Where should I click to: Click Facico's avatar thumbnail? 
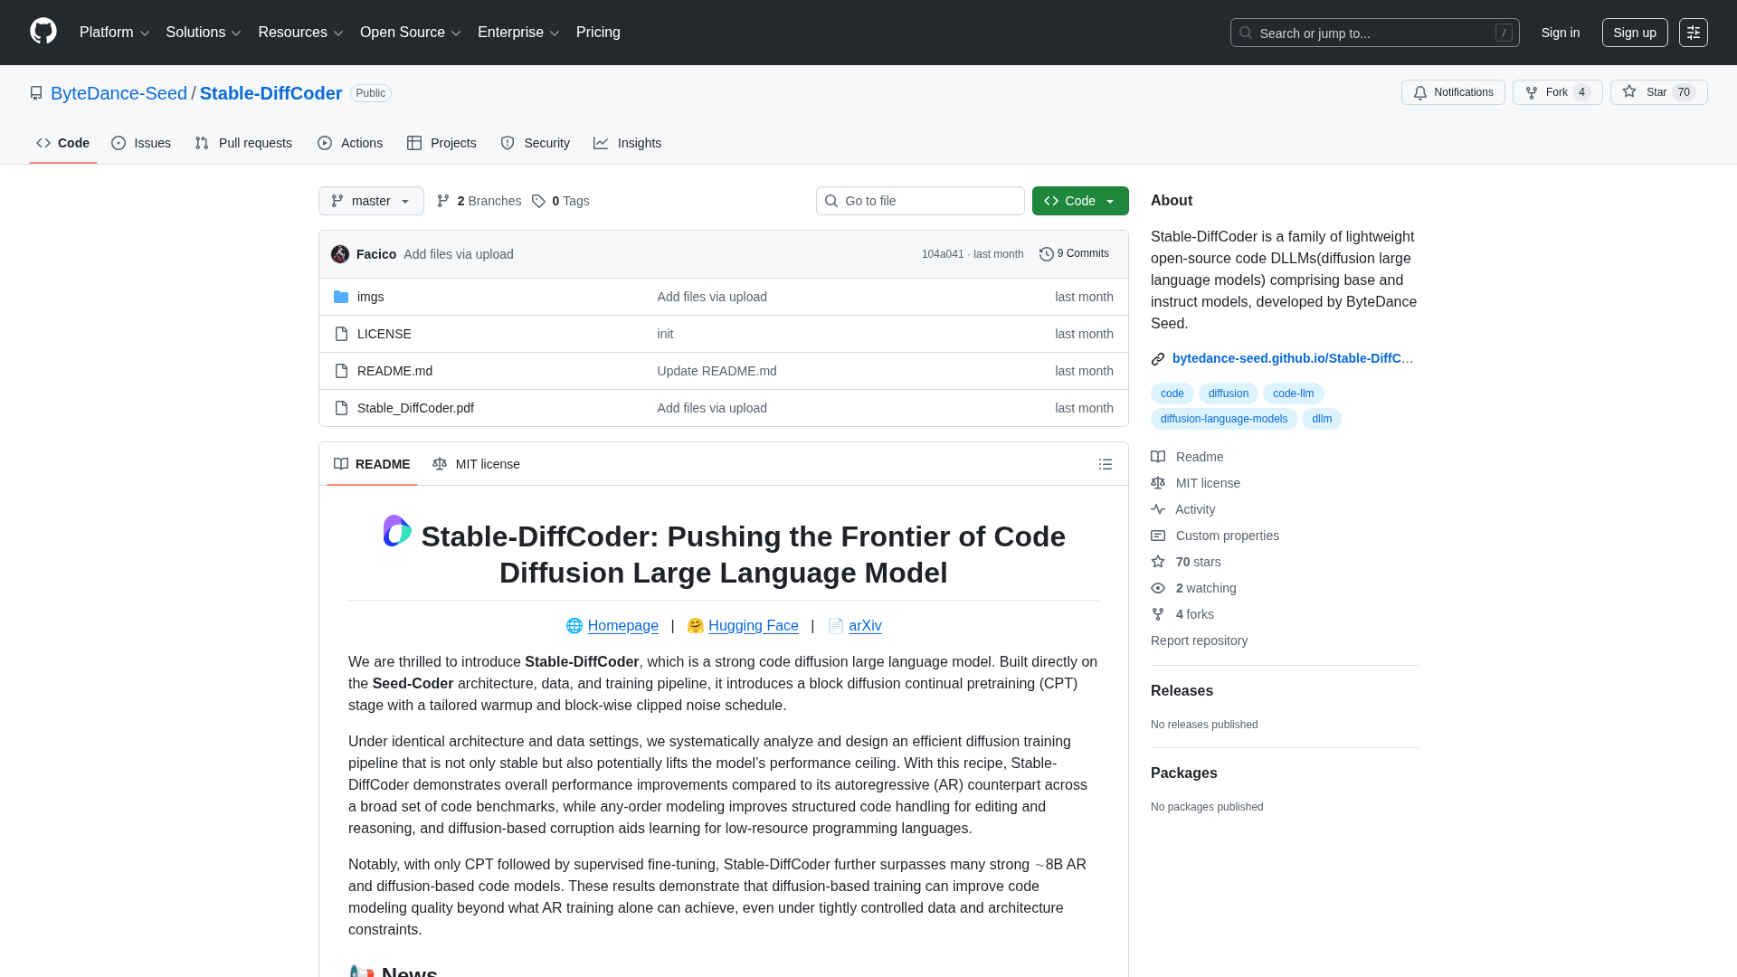point(340,254)
